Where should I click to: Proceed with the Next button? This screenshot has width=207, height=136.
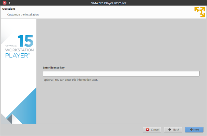click(194, 130)
